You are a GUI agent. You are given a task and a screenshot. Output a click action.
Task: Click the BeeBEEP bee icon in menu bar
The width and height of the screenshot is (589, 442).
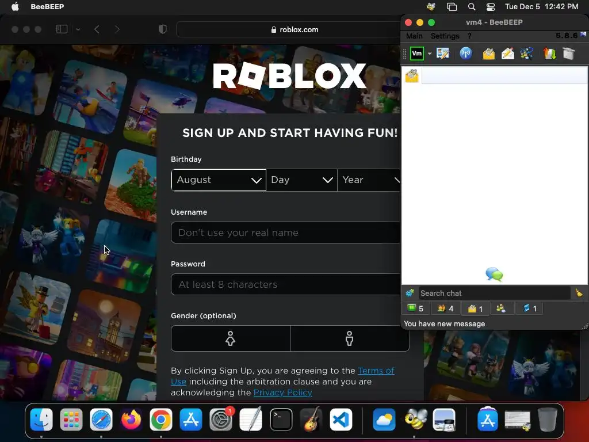pyautogui.click(x=431, y=7)
